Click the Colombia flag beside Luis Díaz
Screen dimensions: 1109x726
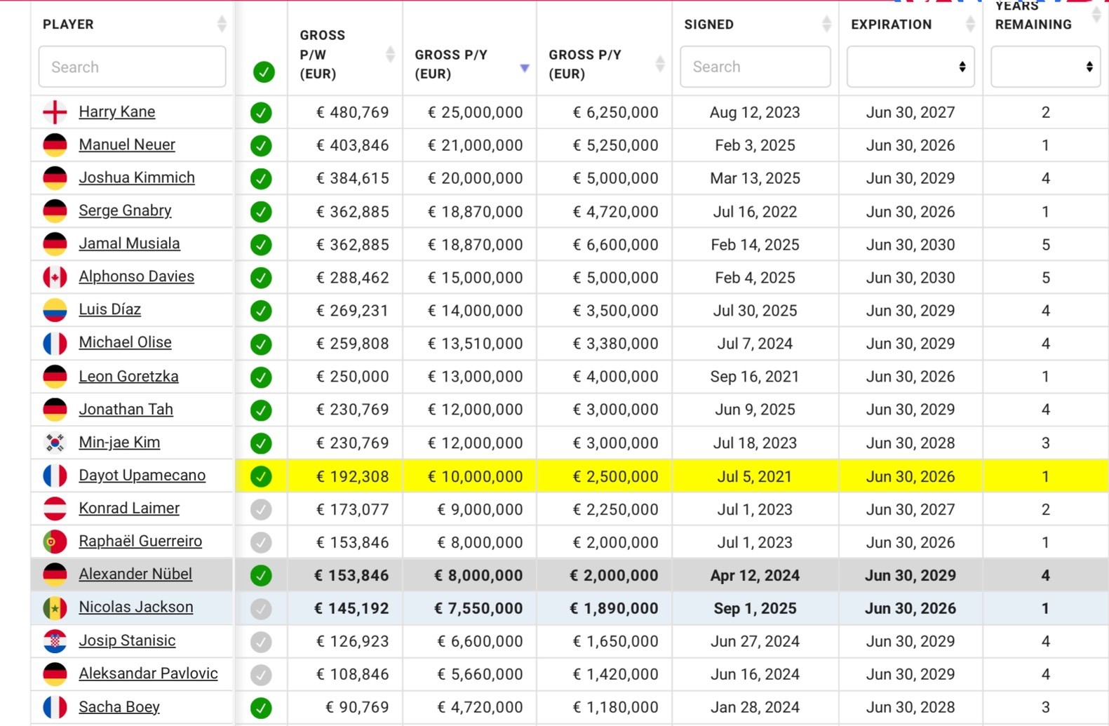[x=55, y=310]
